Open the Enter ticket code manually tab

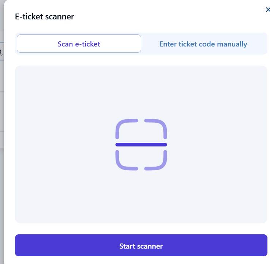pyautogui.click(x=203, y=44)
